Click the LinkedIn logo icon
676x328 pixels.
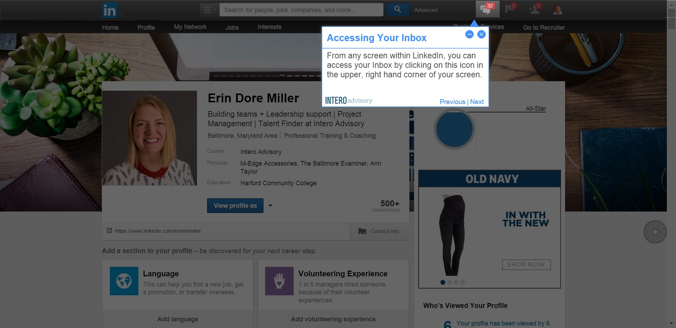click(x=109, y=10)
